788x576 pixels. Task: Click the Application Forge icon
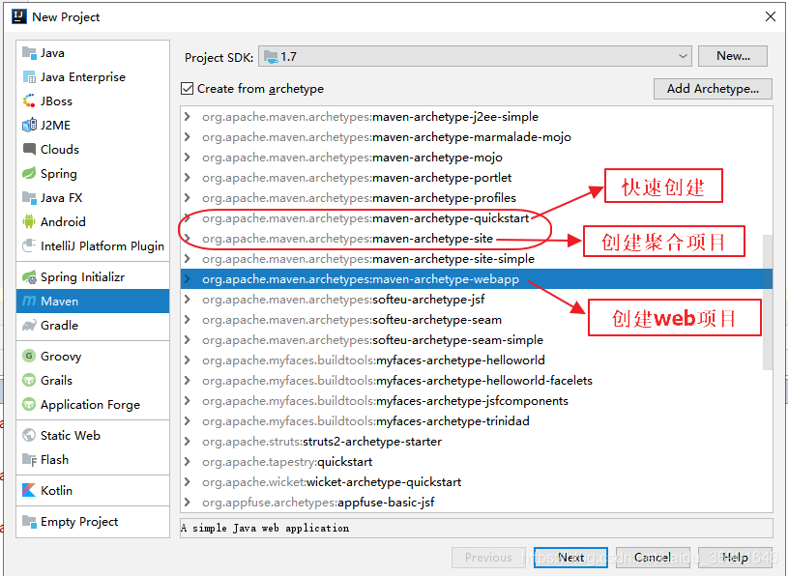pos(29,404)
